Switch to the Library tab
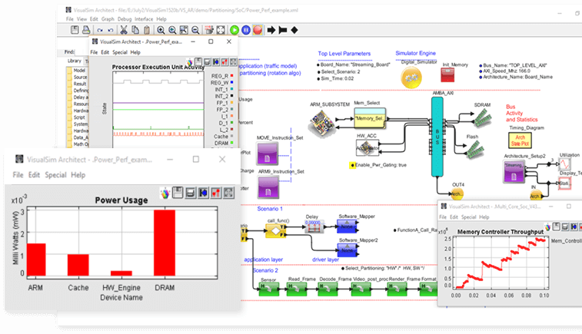 coord(75,61)
